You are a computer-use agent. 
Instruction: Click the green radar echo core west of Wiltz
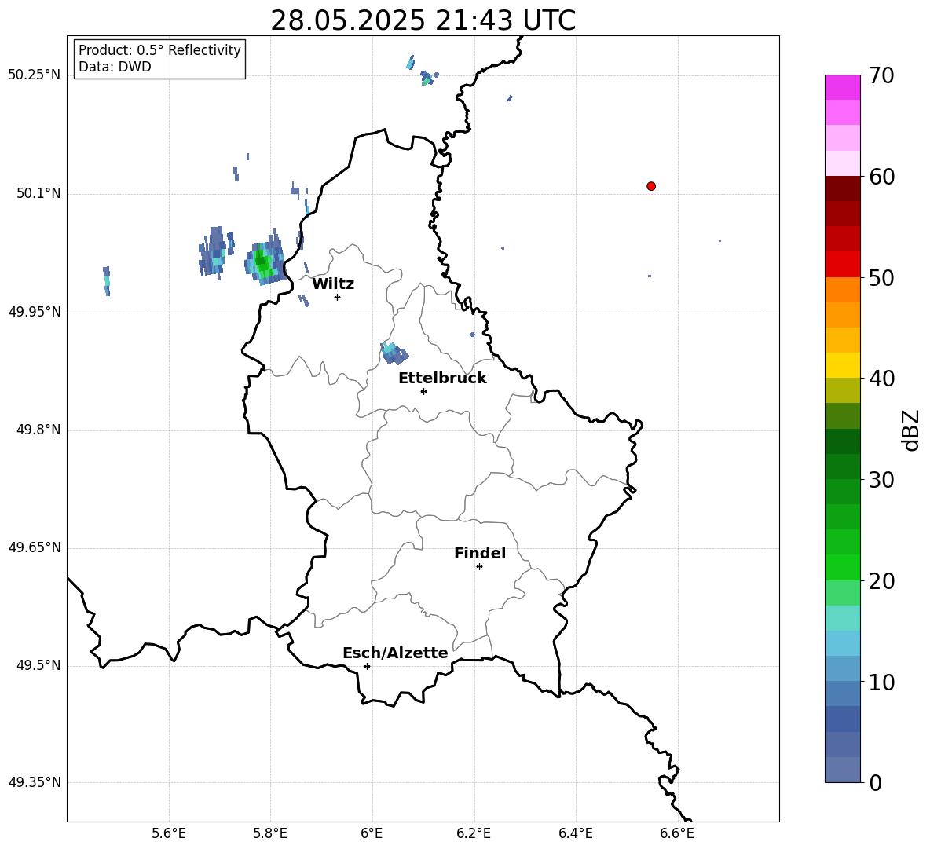262,262
